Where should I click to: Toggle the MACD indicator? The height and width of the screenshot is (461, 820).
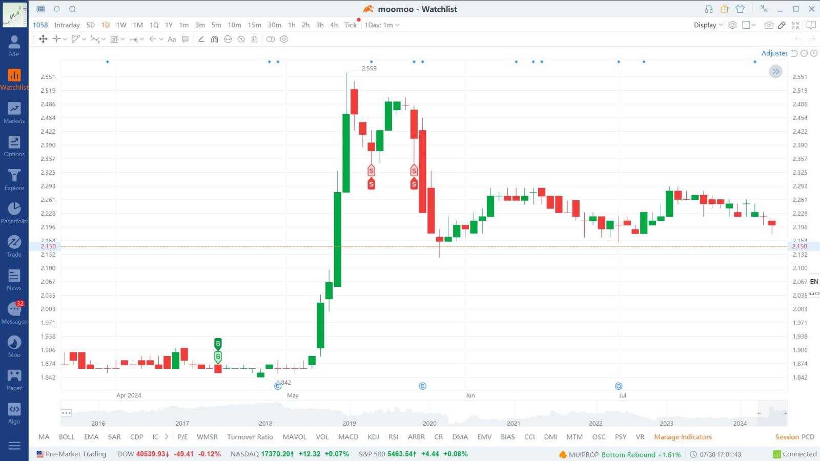coord(348,437)
